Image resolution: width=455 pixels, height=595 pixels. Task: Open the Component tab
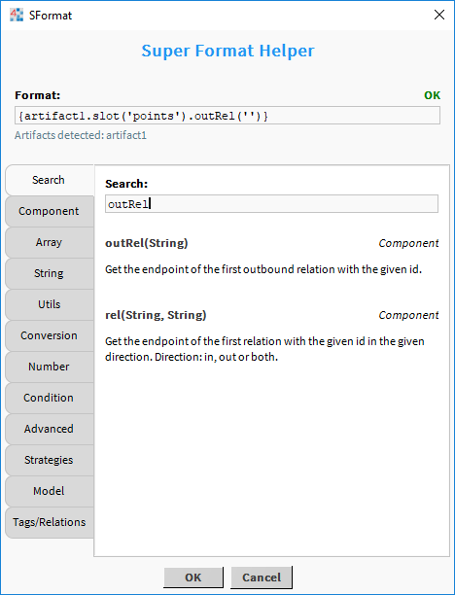(x=50, y=211)
